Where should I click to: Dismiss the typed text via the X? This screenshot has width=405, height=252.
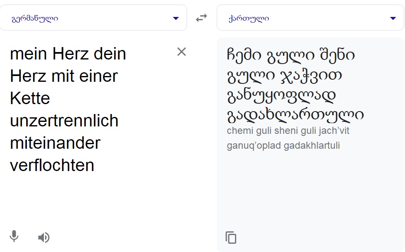click(182, 52)
